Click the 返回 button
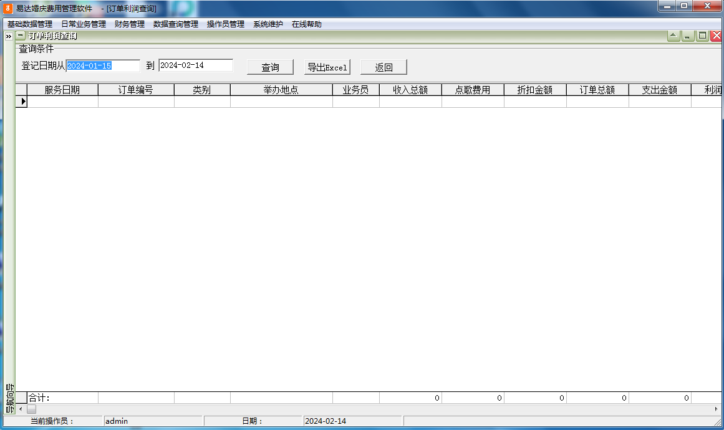Screen dimensions: 724x430 pos(384,67)
